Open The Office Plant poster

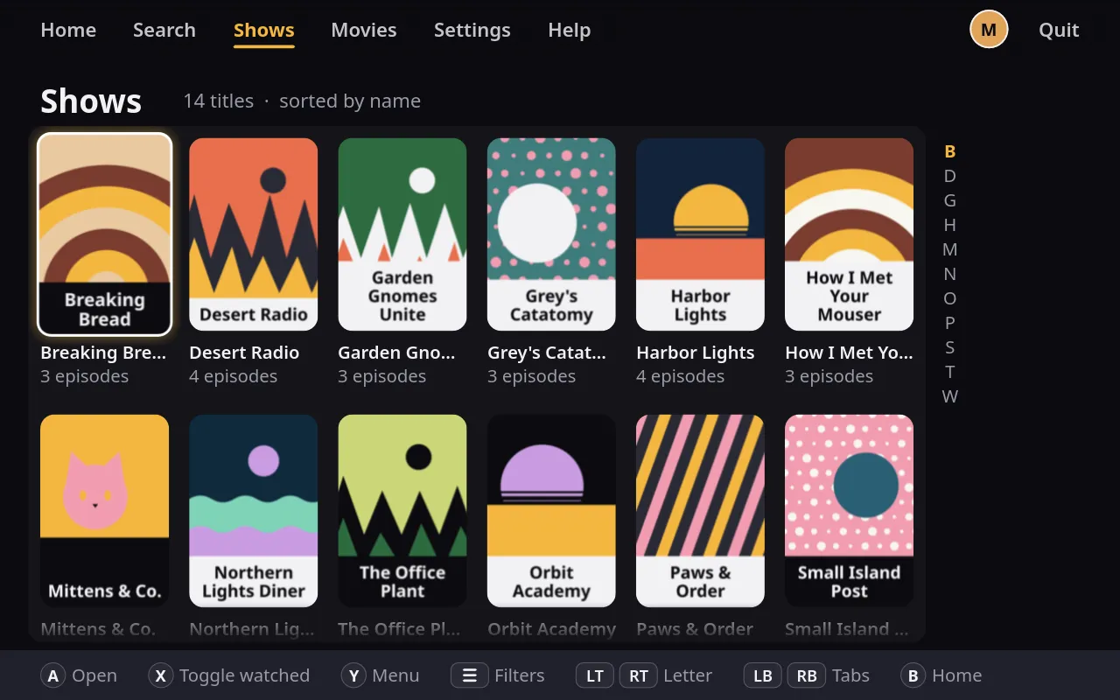coord(402,511)
